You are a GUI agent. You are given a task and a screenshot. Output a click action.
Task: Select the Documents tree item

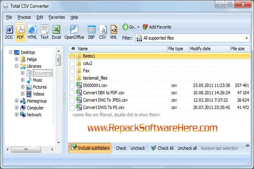coord(42,73)
